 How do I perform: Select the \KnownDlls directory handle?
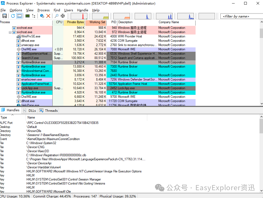point(73,131)
